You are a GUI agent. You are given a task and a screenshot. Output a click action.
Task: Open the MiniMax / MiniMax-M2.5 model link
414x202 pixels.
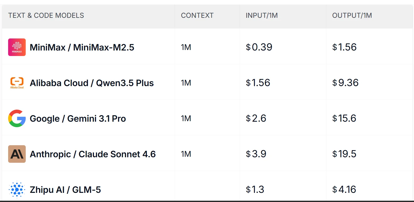click(x=82, y=47)
